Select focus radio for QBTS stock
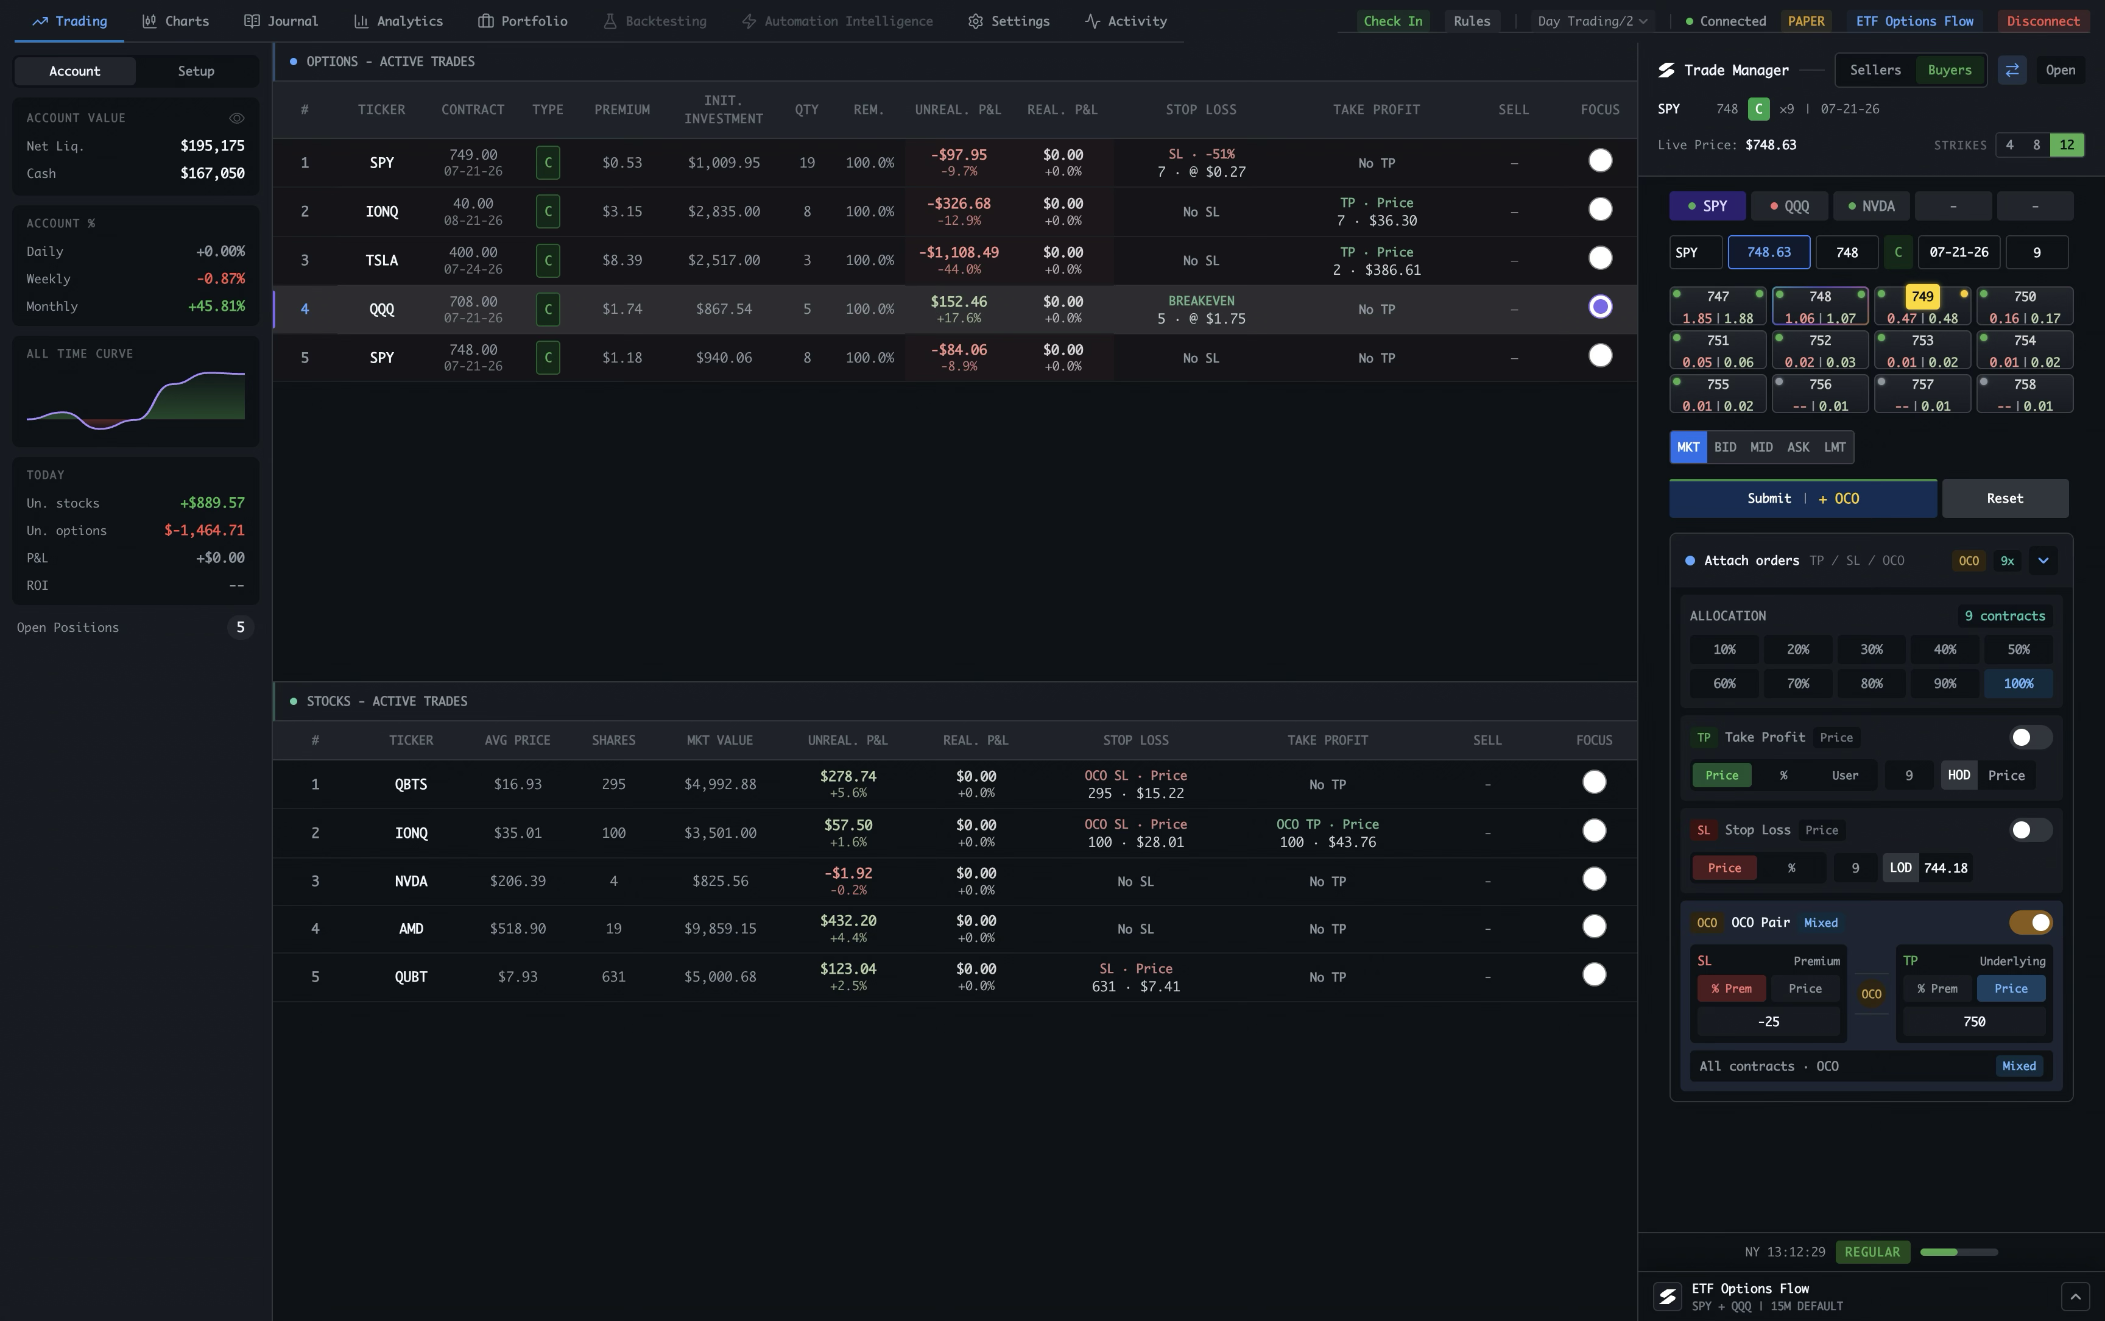 click(1593, 782)
